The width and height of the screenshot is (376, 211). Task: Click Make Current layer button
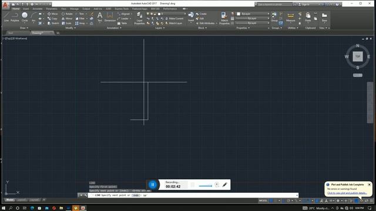(174, 18)
